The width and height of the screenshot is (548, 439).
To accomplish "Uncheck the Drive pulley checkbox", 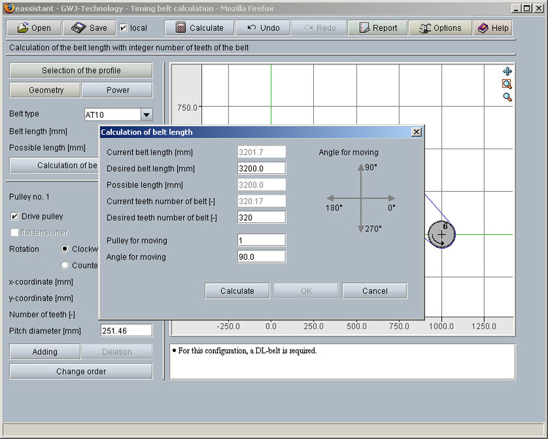I will tap(15, 217).
